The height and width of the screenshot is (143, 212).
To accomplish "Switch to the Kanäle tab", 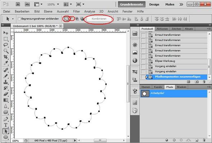I will point(158,87).
